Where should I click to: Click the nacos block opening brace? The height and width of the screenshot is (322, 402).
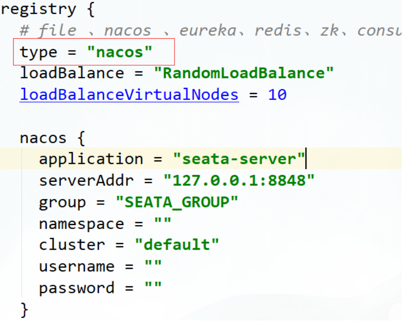coord(81,139)
